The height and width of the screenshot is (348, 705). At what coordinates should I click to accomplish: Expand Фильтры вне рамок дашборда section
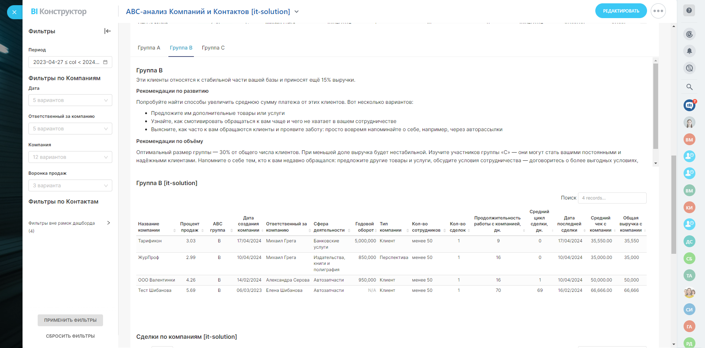(109, 223)
